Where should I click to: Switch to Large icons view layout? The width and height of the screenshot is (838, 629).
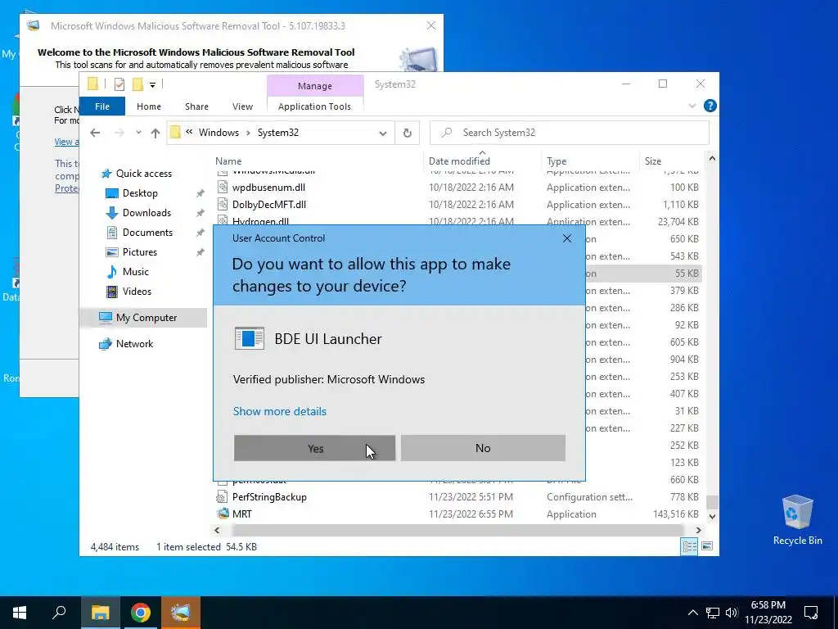(707, 546)
